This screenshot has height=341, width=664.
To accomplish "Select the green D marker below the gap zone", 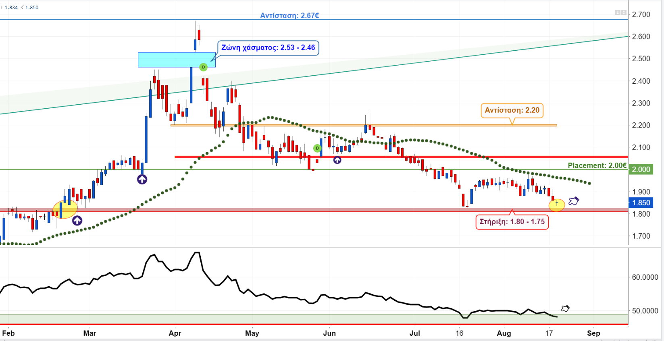I will tap(203, 67).
